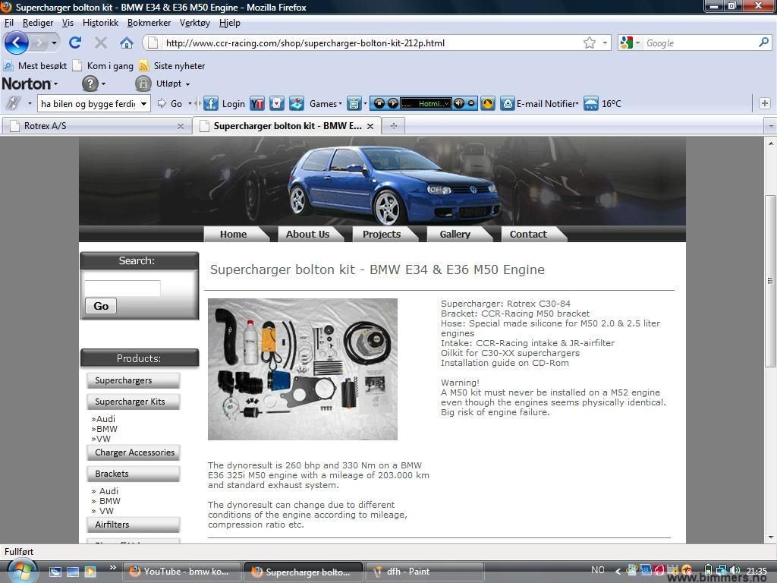Go back to the previous page
This screenshot has height=583, width=777.
click(17, 43)
